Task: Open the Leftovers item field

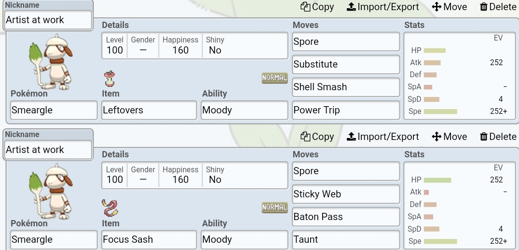Action: 149,110
